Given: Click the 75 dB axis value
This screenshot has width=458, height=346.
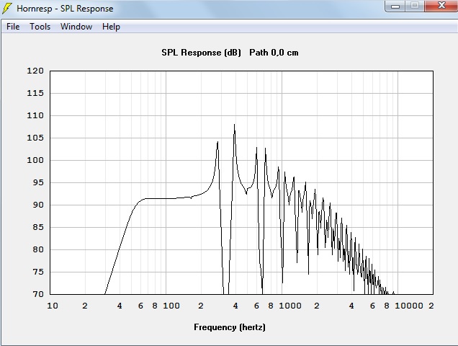Looking at the screenshot, I should tap(38, 272).
